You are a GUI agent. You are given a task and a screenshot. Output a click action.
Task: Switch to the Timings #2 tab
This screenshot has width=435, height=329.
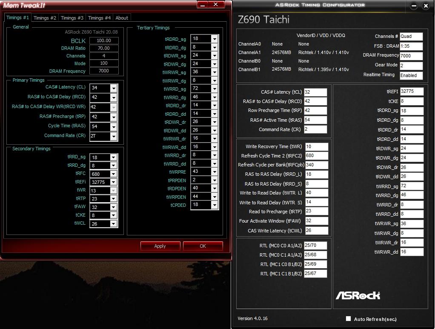point(45,18)
